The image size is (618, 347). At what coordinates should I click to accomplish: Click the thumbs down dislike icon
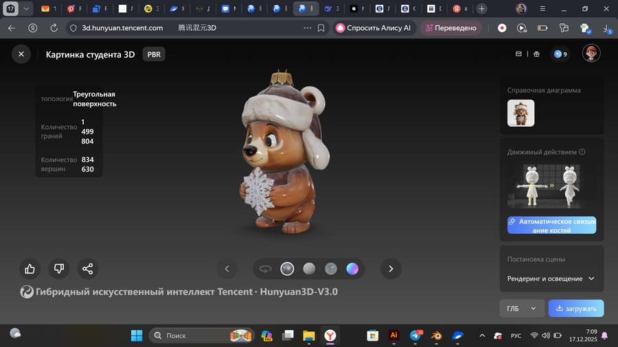pos(58,269)
